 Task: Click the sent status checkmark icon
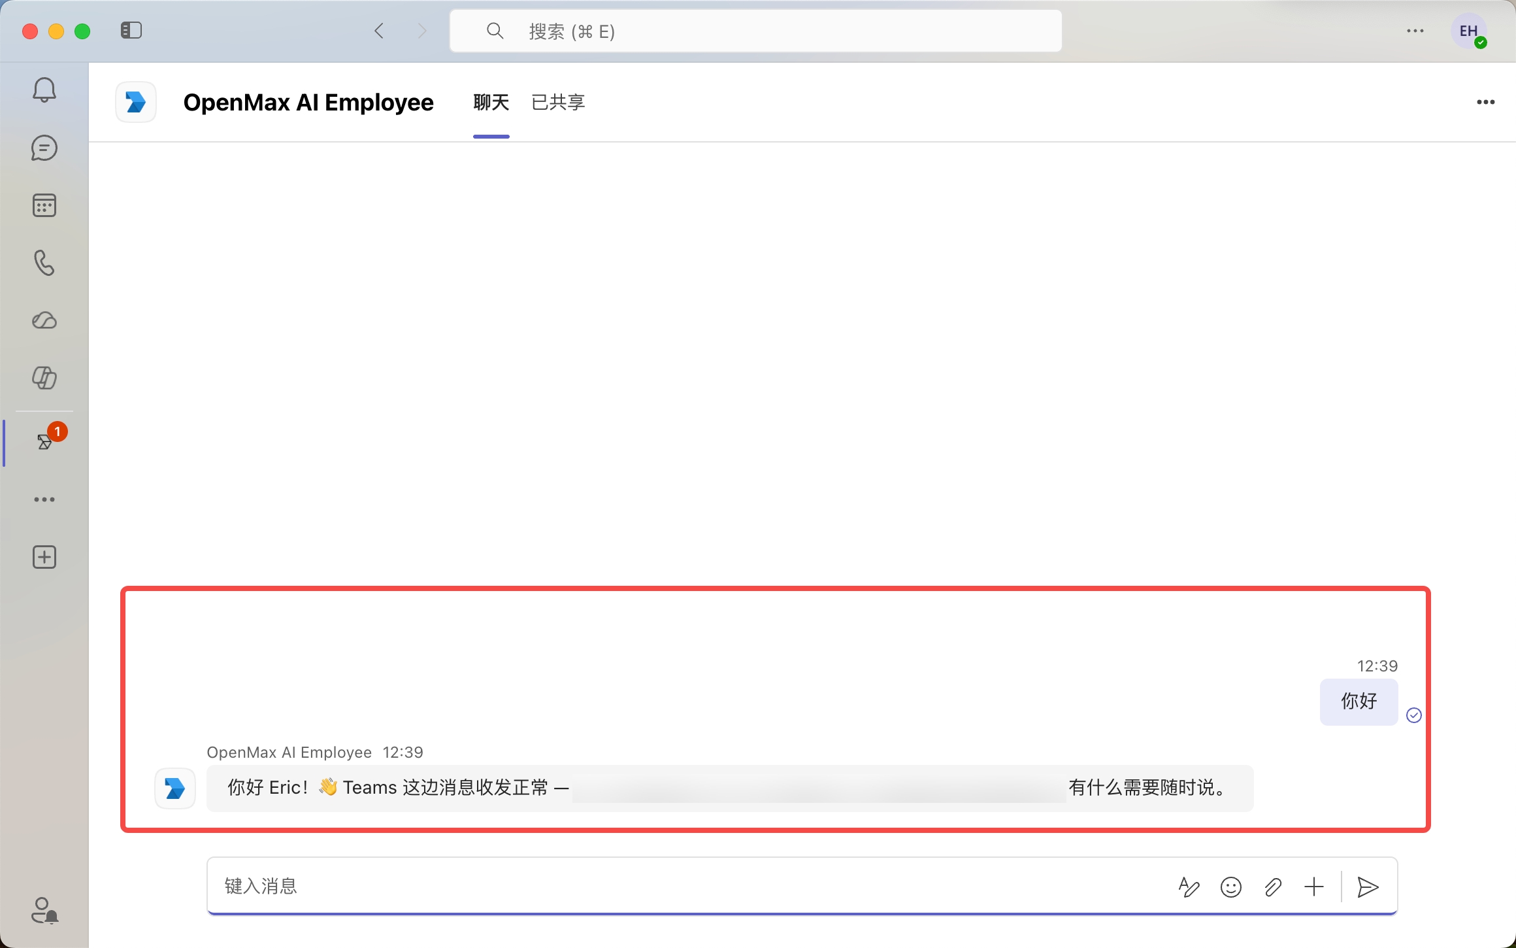pos(1414,715)
